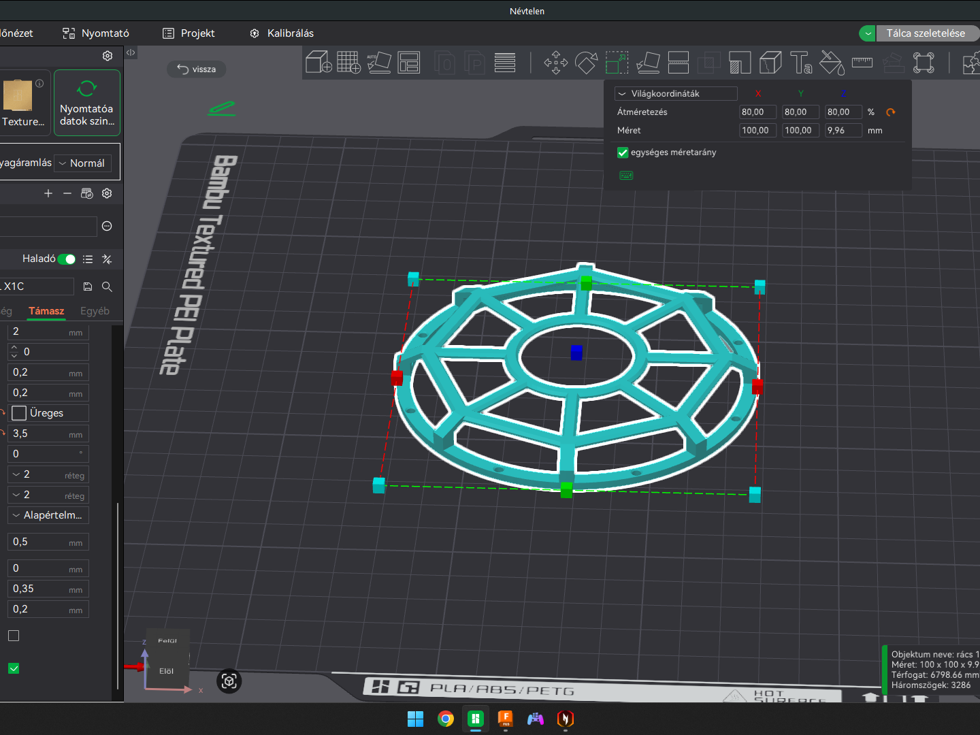Click the Add plate grid icon
The height and width of the screenshot is (735, 980).
coord(348,63)
